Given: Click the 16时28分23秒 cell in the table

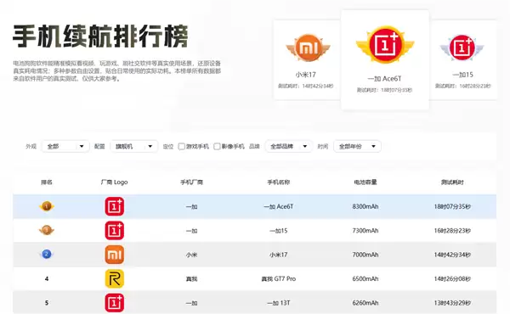Looking at the screenshot, I should (x=452, y=231).
